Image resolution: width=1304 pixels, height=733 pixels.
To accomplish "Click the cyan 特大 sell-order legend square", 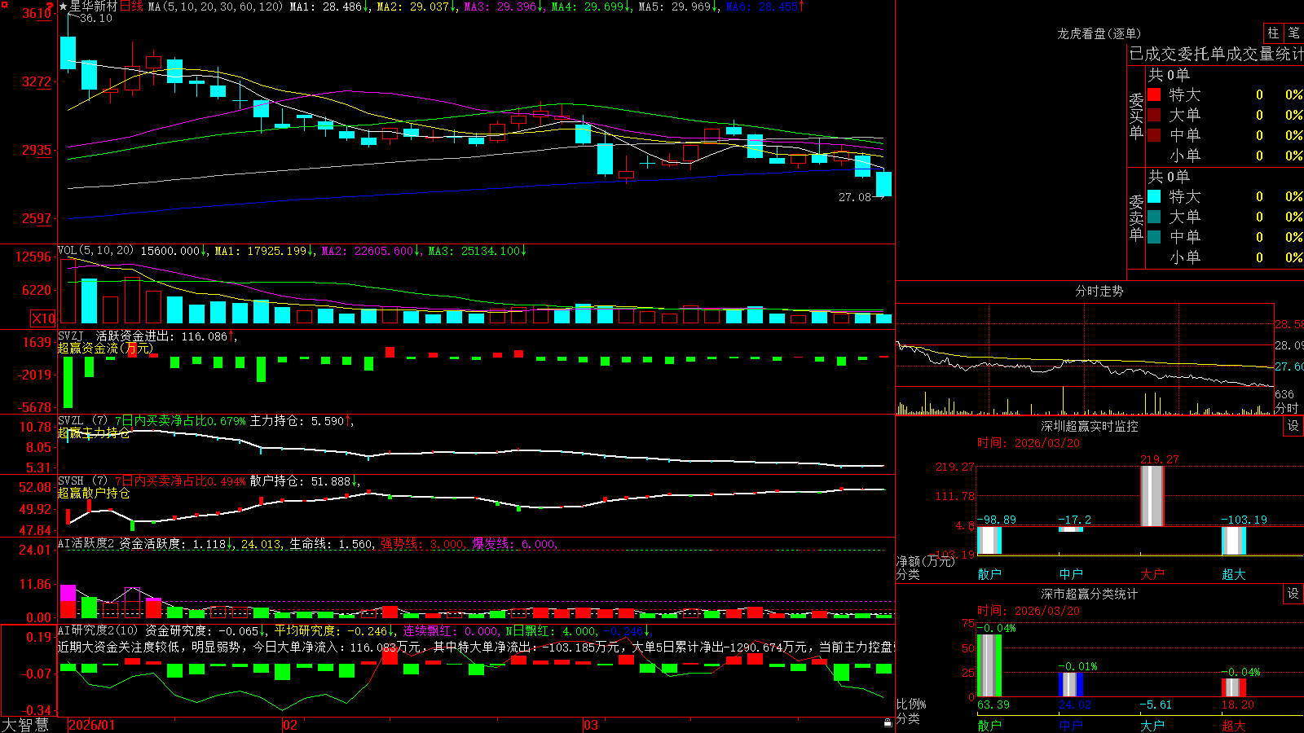I will coord(1154,196).
